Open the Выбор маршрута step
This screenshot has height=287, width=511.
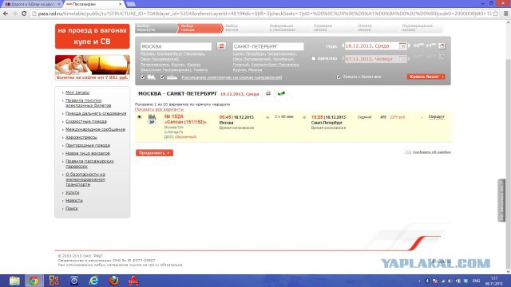156,28
